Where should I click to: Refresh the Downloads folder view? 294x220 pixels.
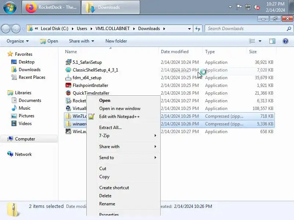pos(198,29)
